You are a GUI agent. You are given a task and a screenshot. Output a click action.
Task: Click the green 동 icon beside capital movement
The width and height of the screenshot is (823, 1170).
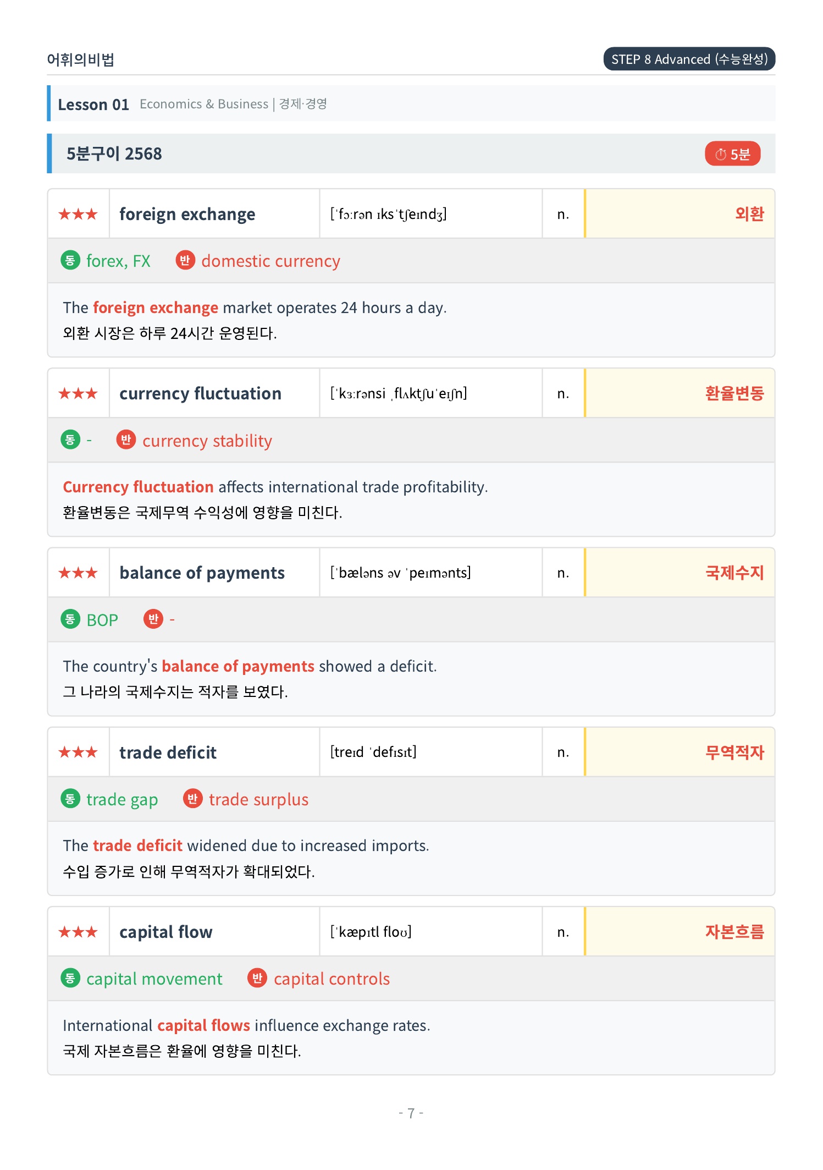[x=70, y=978]
